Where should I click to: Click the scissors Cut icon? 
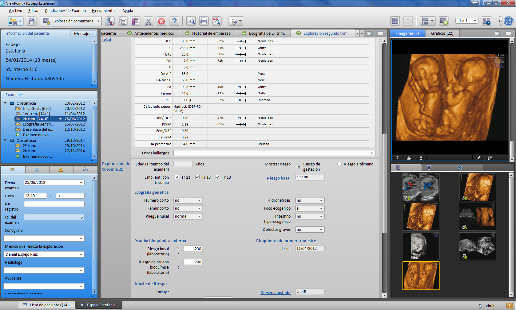point(148,21)
